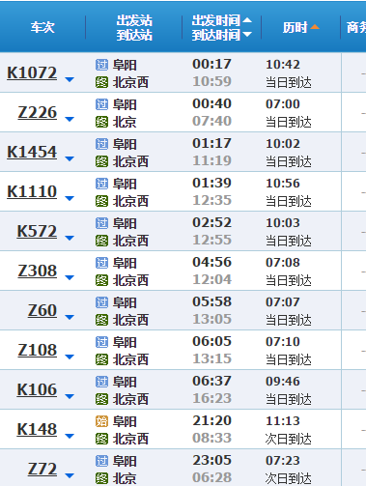Click the orange 始 icon in K148 row
The width and height of the screenshot is (366, 486).
click(x=101, y=421)
